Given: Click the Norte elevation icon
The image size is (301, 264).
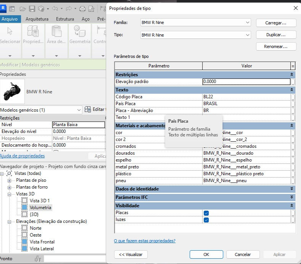Looking at the screenshot, I should pos(24,228).
